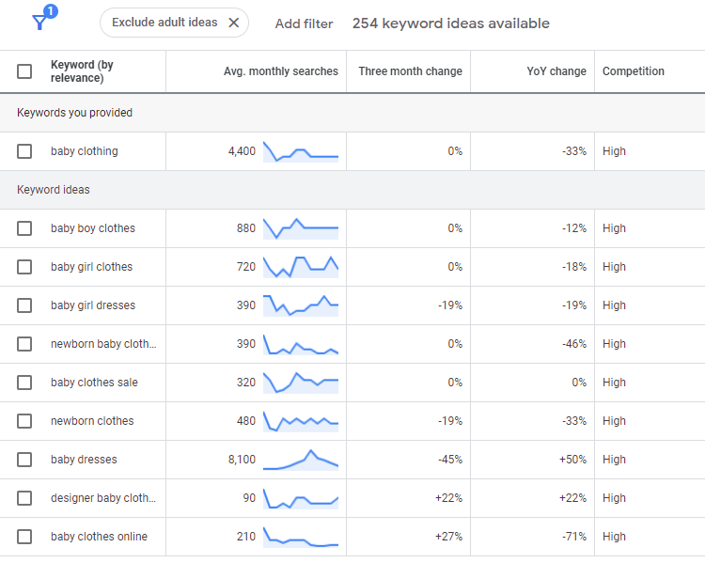Click the Competition column header
Screen dimensions: 705x563
click(633, 71)
